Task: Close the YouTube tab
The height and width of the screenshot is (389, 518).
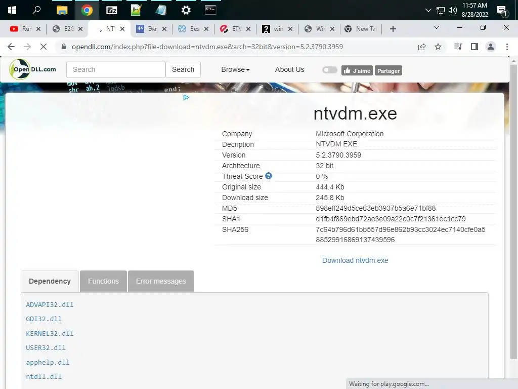Action: pos(38,29)
